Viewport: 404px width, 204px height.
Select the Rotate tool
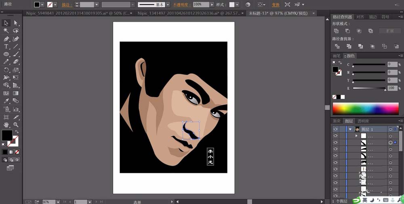click(6, 70)
